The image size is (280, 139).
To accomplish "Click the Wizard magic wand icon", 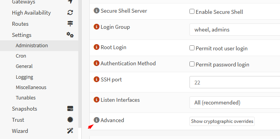I will click(70, 131).
